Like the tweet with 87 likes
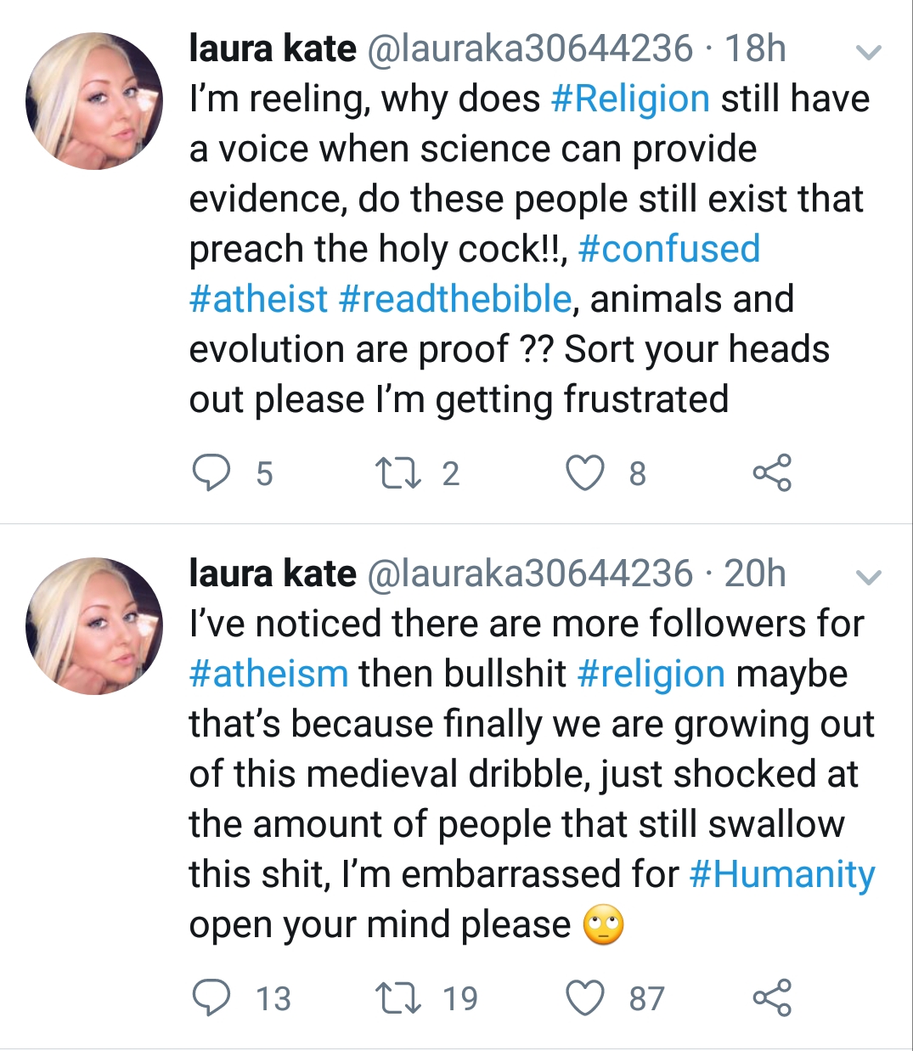Image resolution: width=913 pixels, height=1051 pixels. tap(585, 998)
